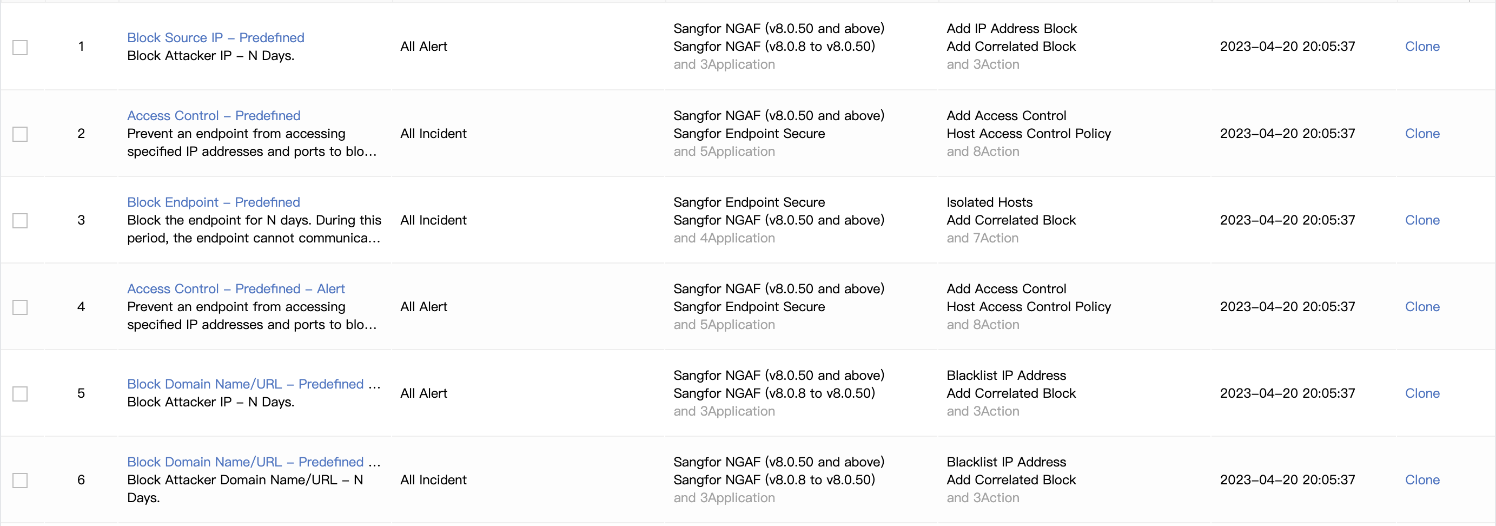
Task: Enable the checkbox for row 6
Action: click(x=21, y=480)
